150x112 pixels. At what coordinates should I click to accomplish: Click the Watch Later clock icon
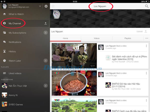coord(4,60)
